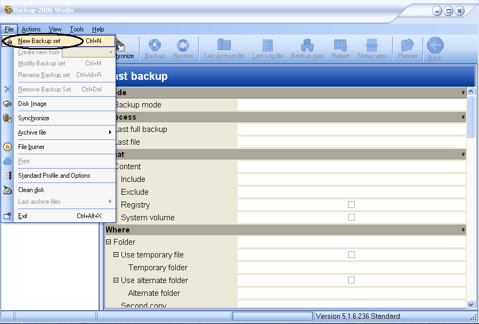The height and width of the screenshot is (324, 479).
Task: Open the Help menu
Action: [x=98, y=29]
